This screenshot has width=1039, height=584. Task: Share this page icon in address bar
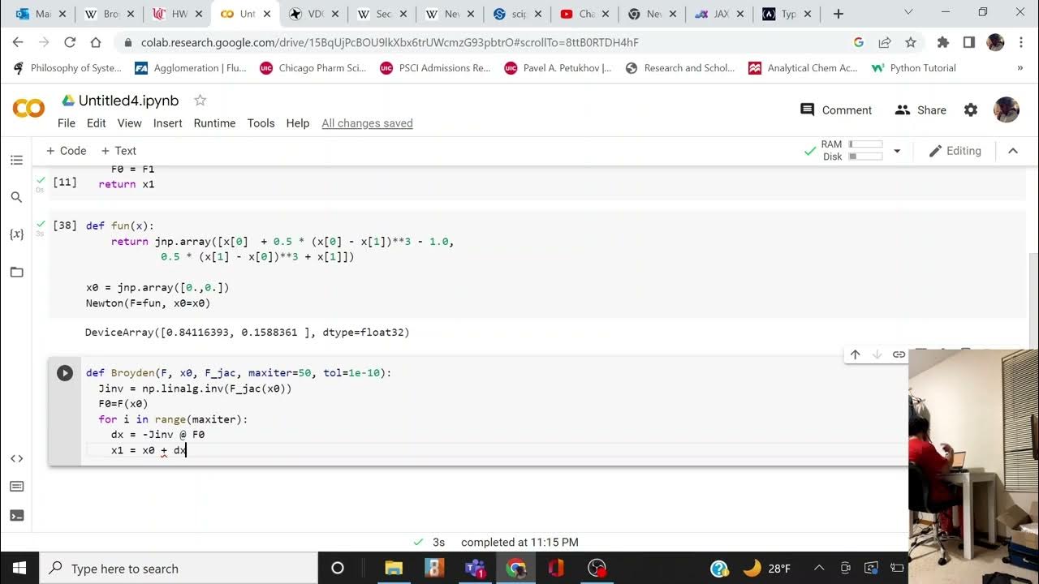tap(885, 42)
